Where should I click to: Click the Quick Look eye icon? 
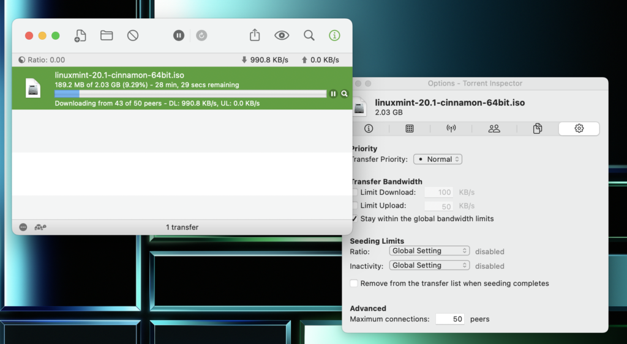coord(282,35)
